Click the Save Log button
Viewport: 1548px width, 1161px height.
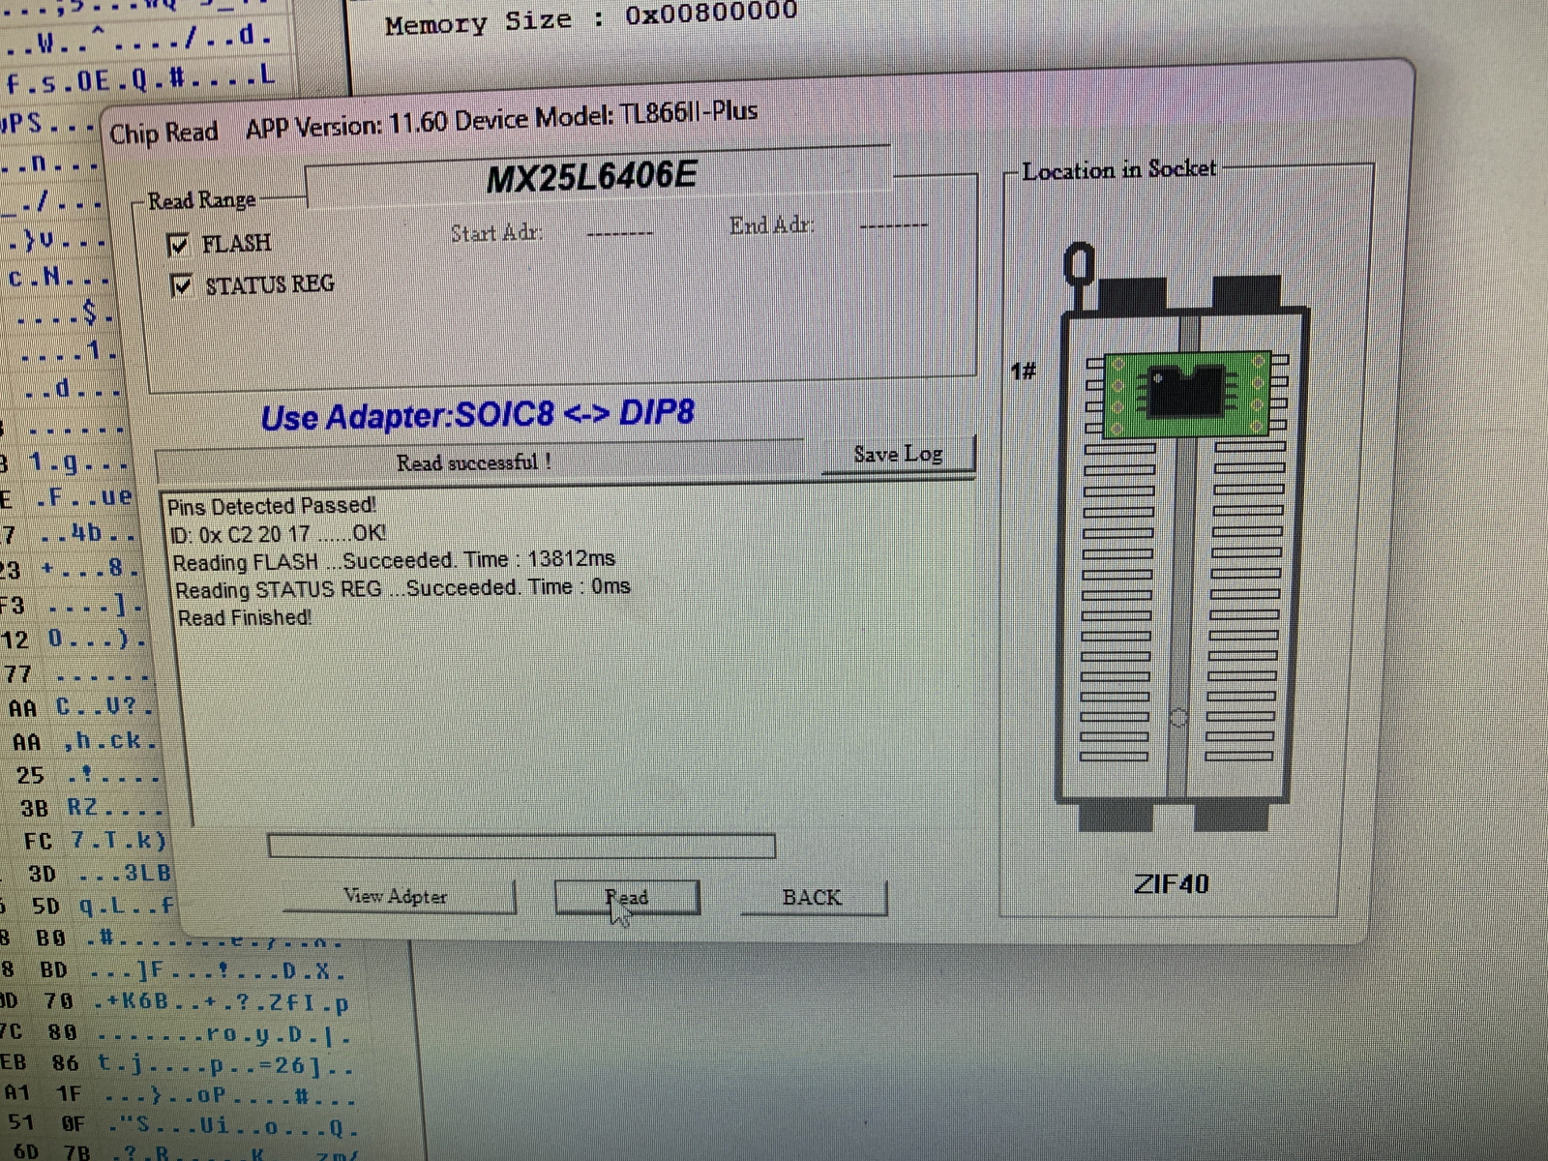tap(897, 455)
